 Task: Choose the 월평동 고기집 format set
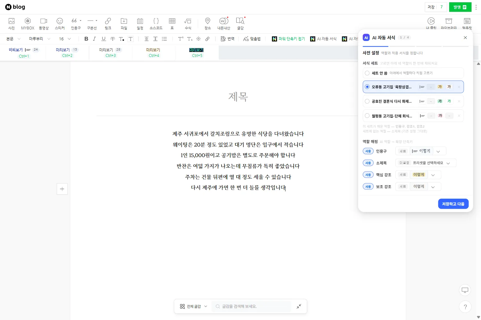coord(413,116)
